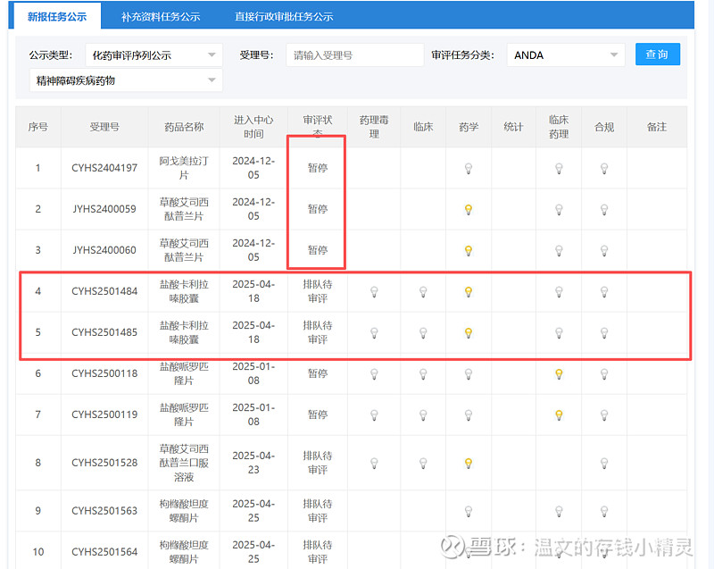Click 合规 bulb icon in row 3

point(604,251)
